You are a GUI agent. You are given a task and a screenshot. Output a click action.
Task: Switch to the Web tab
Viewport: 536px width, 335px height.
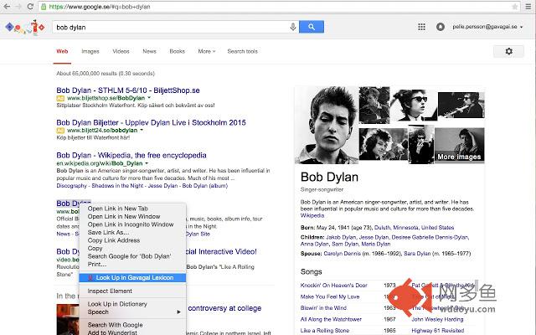coord(62,51)
